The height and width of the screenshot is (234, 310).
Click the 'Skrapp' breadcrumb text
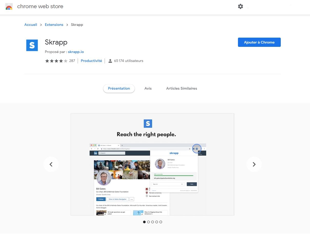[x=77, y=25]
